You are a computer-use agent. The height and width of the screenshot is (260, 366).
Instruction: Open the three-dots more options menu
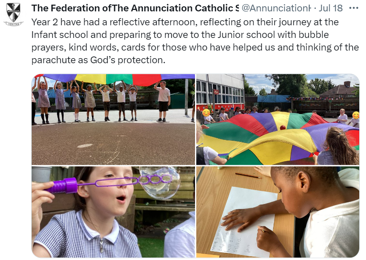click(x=353, y=8)
